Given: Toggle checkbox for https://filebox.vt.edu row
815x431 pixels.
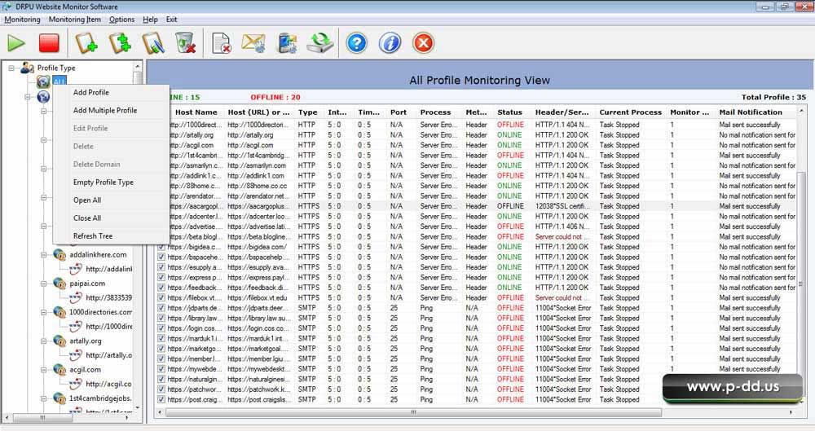Looking at the screenshot, I should click(161, 298).
